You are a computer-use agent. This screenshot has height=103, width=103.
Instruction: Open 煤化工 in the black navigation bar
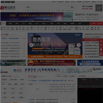pyautogui.click(x=44, y=23)
